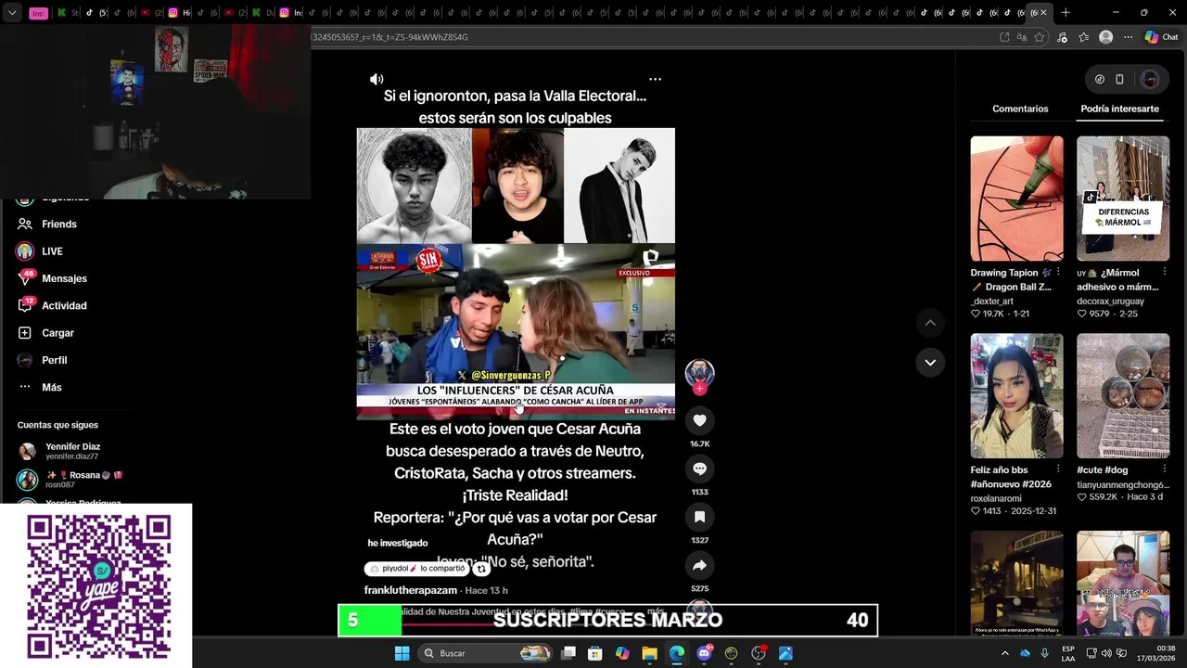Open comments bubble showing 1133
The width and height of the screenshot is (1187, 668).
(x=699, y=469)
